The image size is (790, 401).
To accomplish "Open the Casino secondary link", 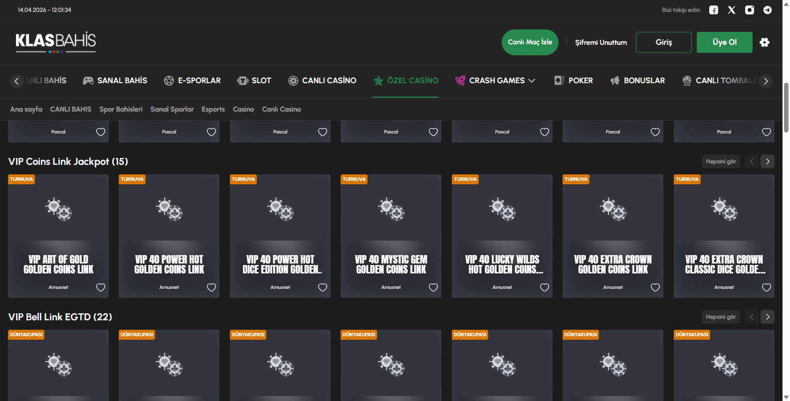I will click(243, 109).
